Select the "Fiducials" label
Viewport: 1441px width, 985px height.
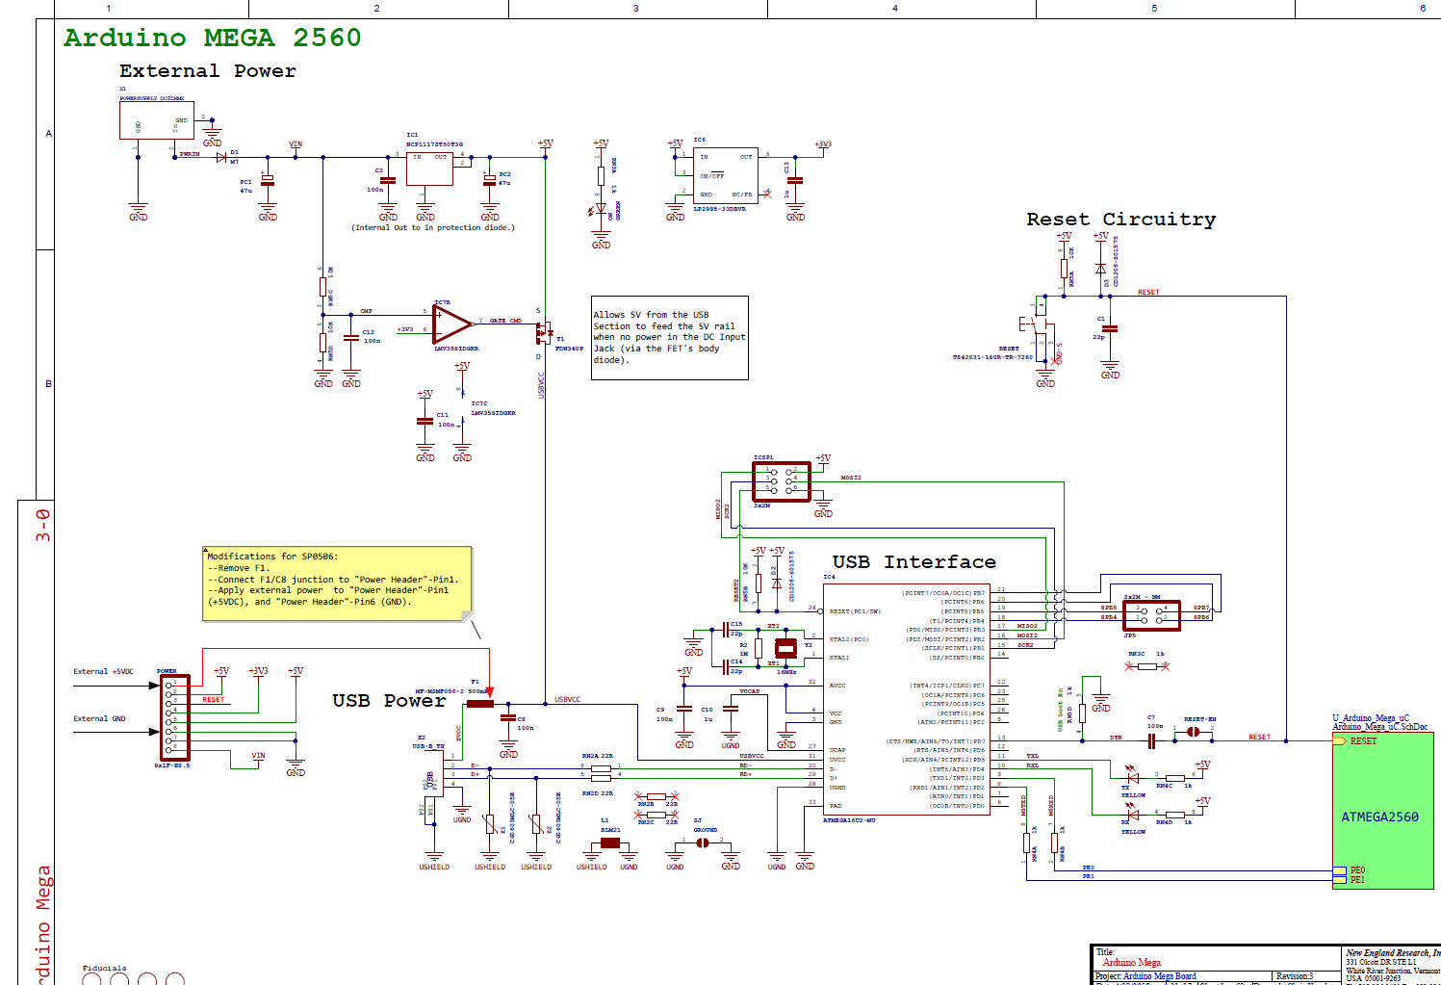point(105,969)
